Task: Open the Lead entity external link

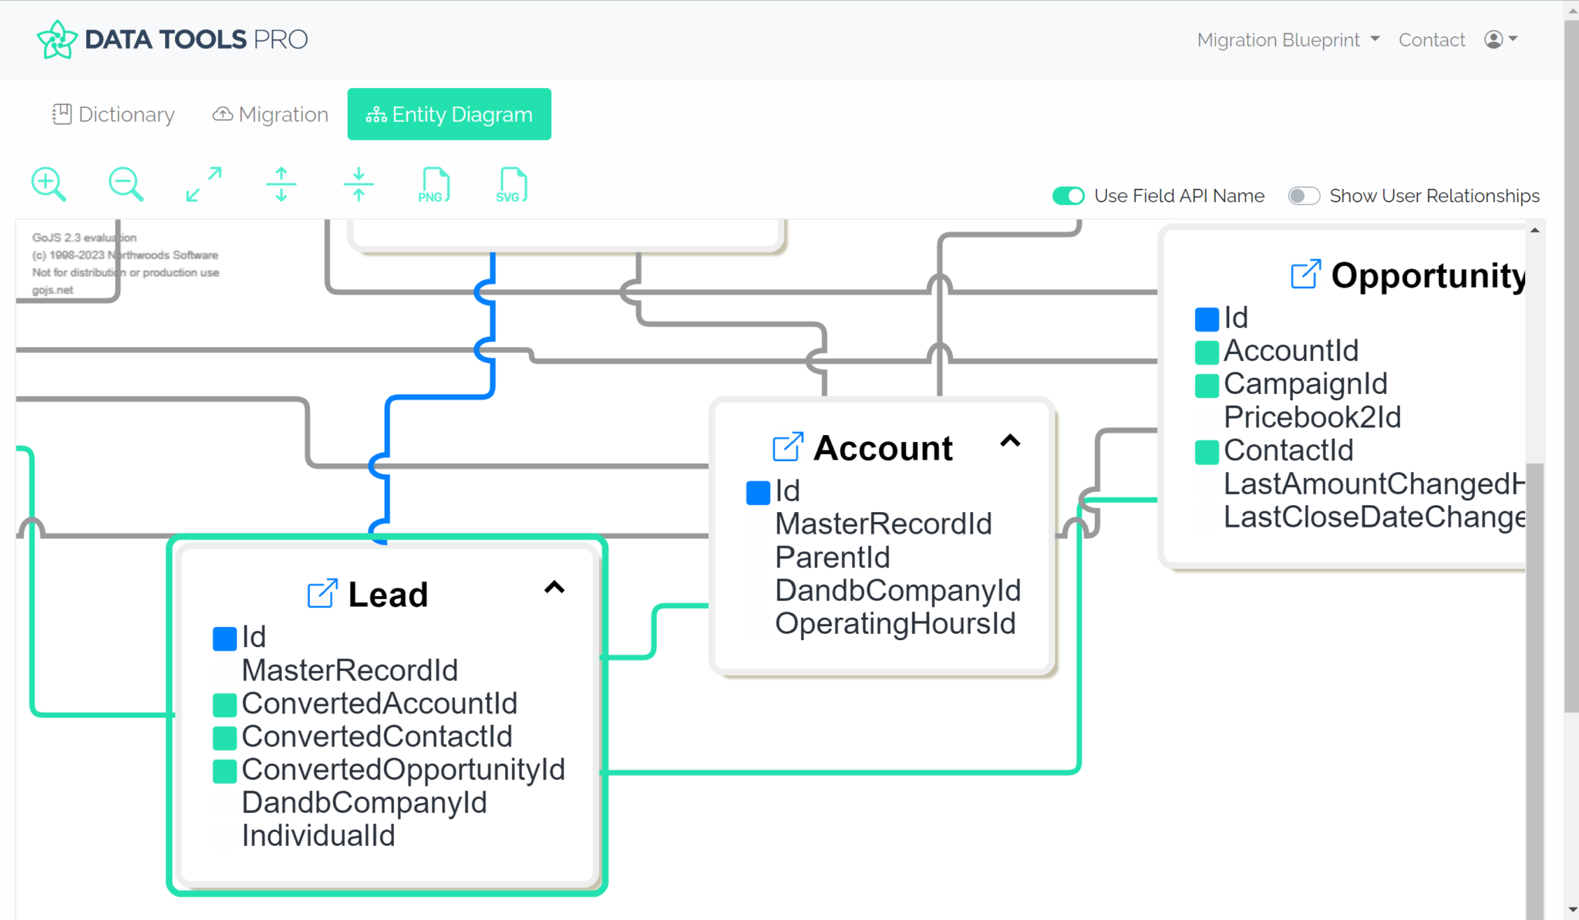Action: coord(324,592)
